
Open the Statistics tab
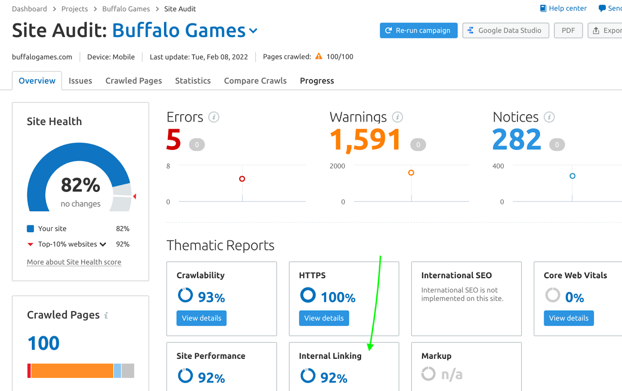(x=193, y=81)
